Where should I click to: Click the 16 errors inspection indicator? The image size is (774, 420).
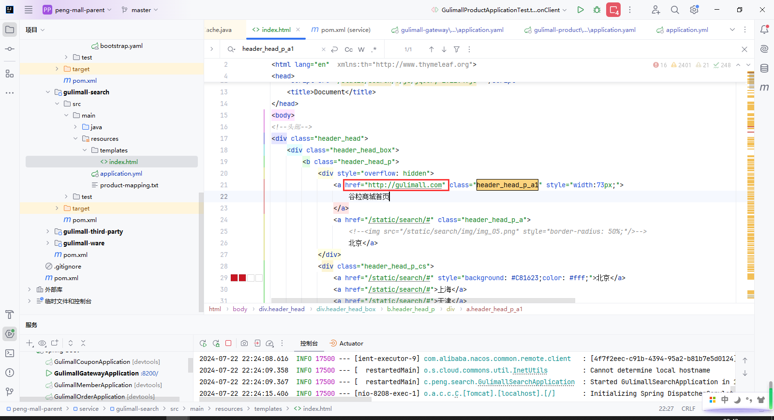tap(660, 65)
